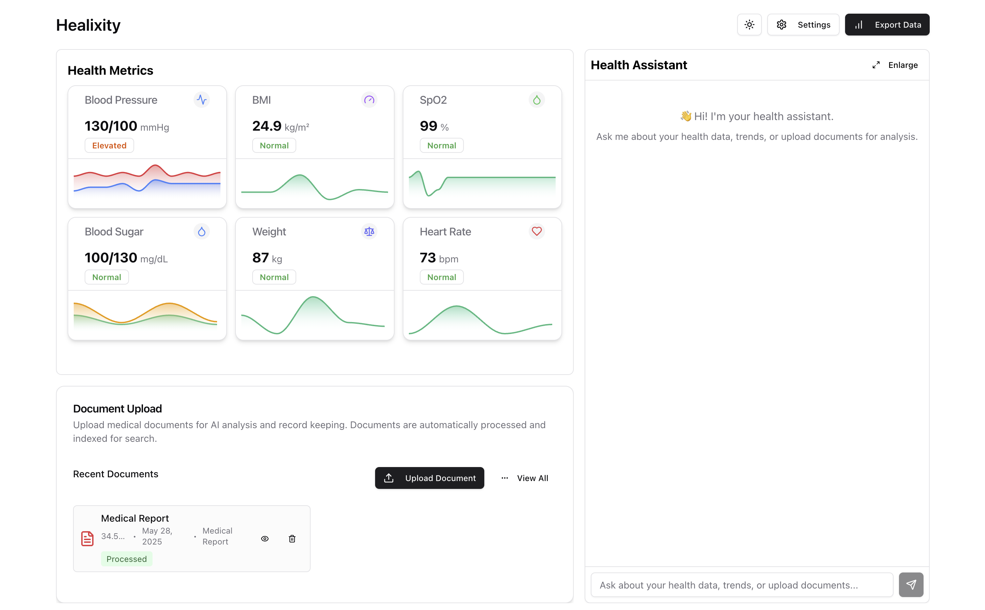Screen dimensions: 985x610
Task: Click the Elevated blood pressure status badge
Action: click(109, 145)
